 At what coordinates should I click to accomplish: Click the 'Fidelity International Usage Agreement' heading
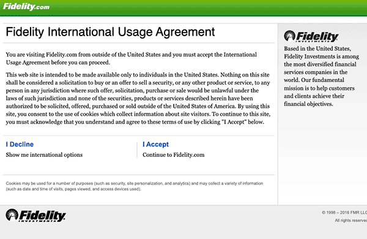pyautogui.click(x=110, y=32)
